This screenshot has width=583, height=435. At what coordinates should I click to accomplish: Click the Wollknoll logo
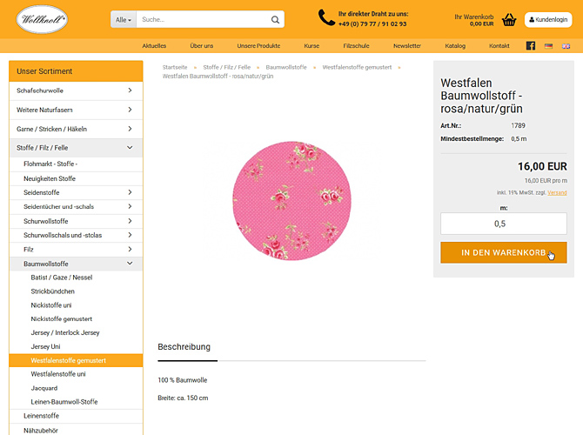click(x=42, y=19)
